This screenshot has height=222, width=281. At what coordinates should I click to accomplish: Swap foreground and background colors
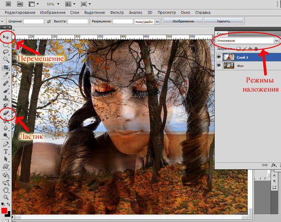click(8, 204)
